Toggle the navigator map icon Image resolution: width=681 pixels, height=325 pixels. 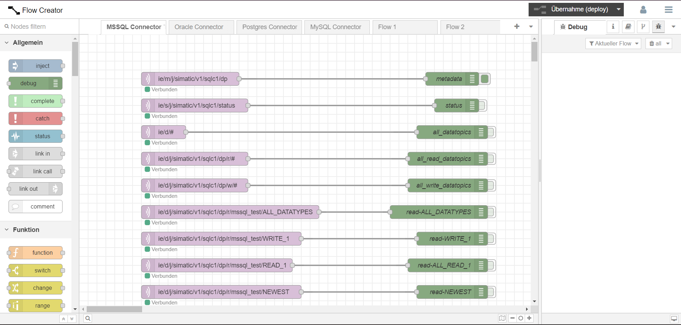click(502, 318)
